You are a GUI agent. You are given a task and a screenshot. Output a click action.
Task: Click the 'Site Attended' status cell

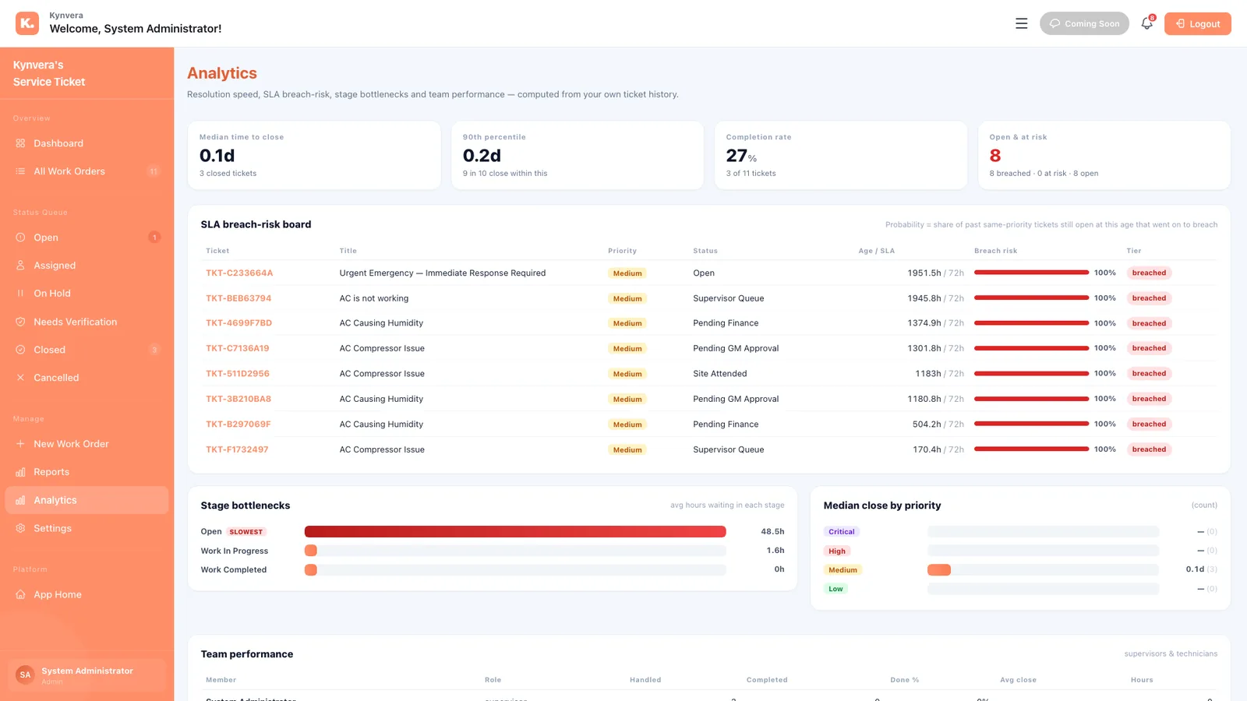point(720,374)
